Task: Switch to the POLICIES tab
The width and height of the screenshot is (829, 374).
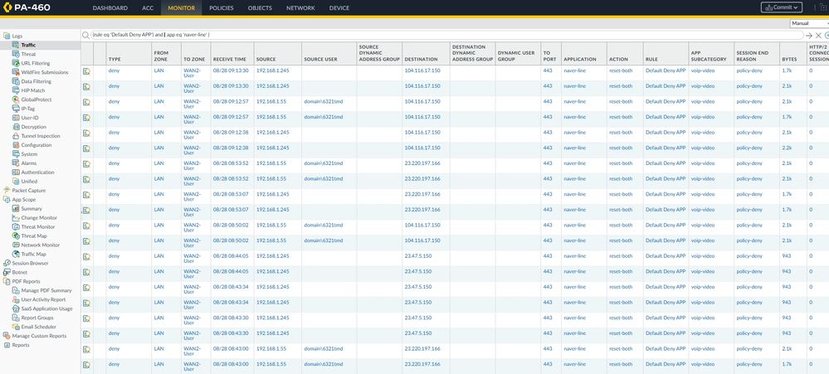Action: tap(221, 7)
